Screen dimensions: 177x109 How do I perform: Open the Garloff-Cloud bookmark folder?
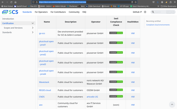20,6
